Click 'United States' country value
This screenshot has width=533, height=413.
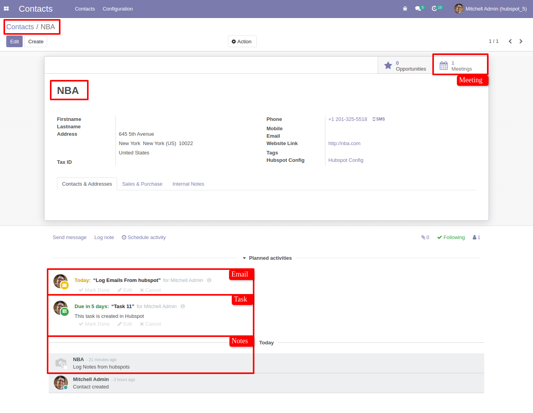(134, 153)
